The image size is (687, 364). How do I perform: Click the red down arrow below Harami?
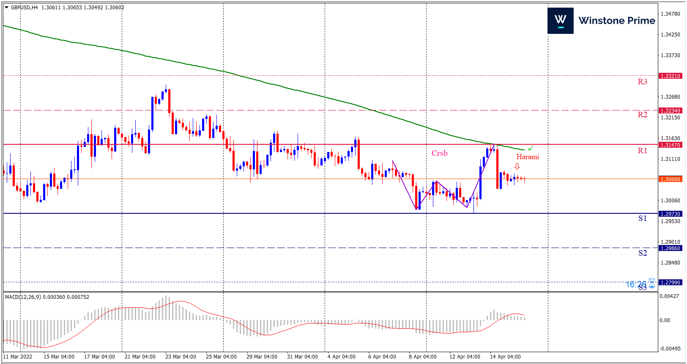pyautogui.click(x=517, y=166)
